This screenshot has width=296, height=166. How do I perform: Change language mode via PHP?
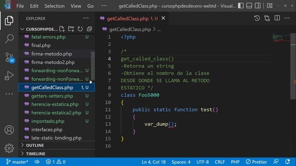coord(235,162)
